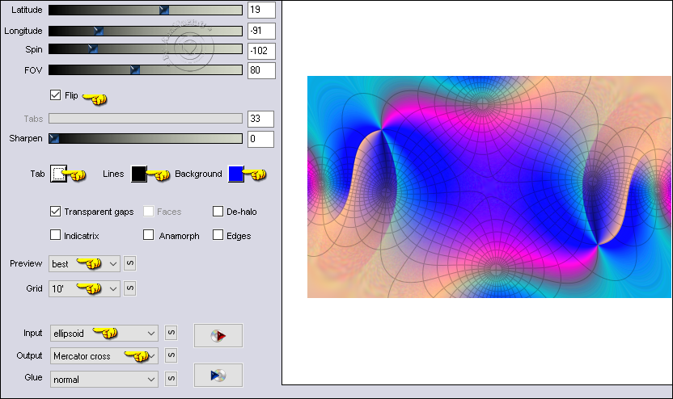Click the S button beside Output
Screen dimensions: 673x399
(x=171, y=355)
